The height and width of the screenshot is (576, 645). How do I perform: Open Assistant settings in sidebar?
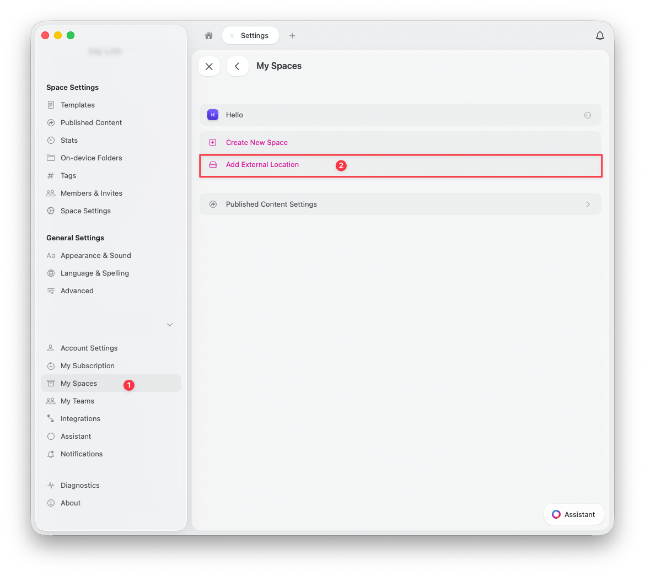76,437
